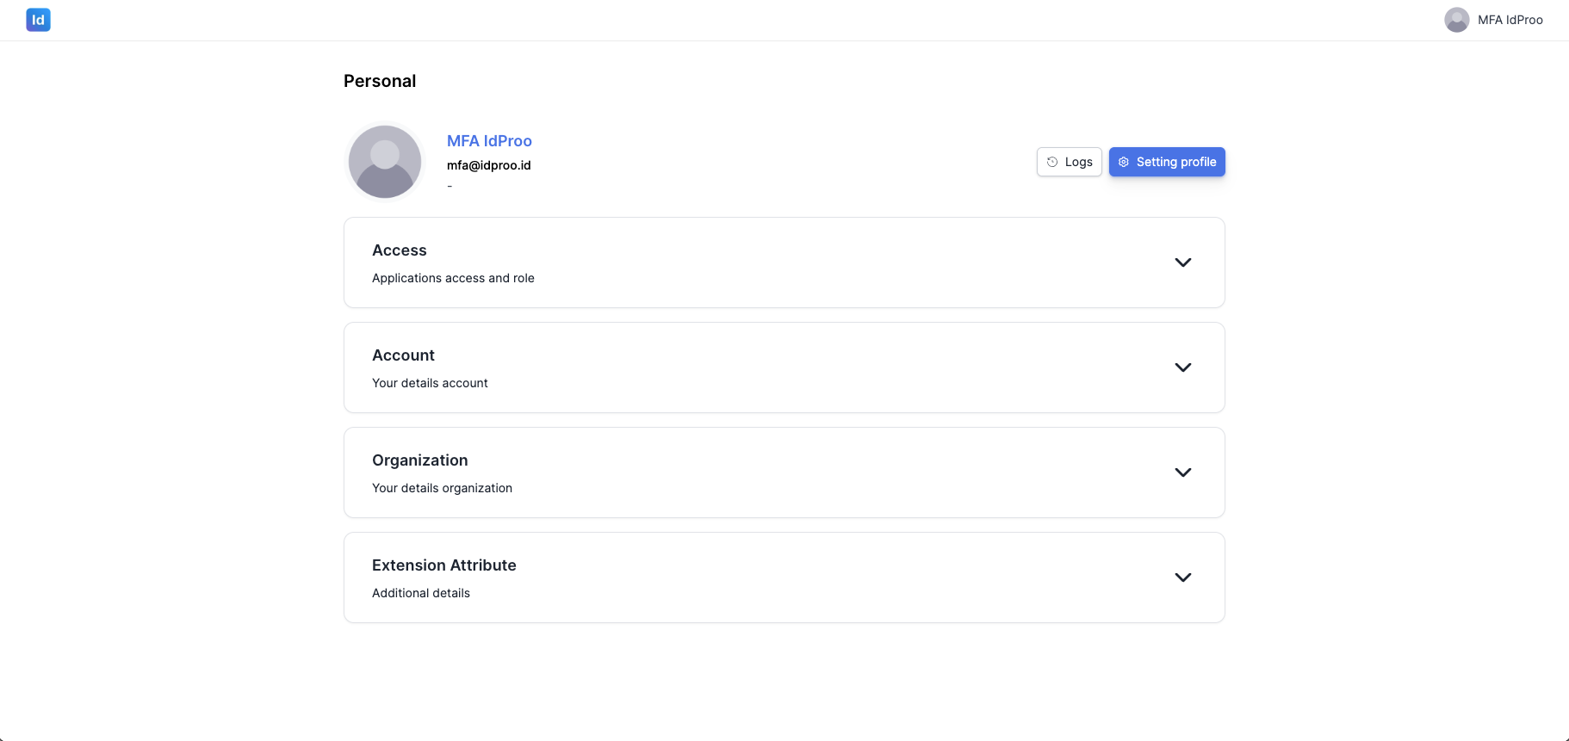
Task: Expand the Extension Attribute chevron
Action: pos(1183,577)
